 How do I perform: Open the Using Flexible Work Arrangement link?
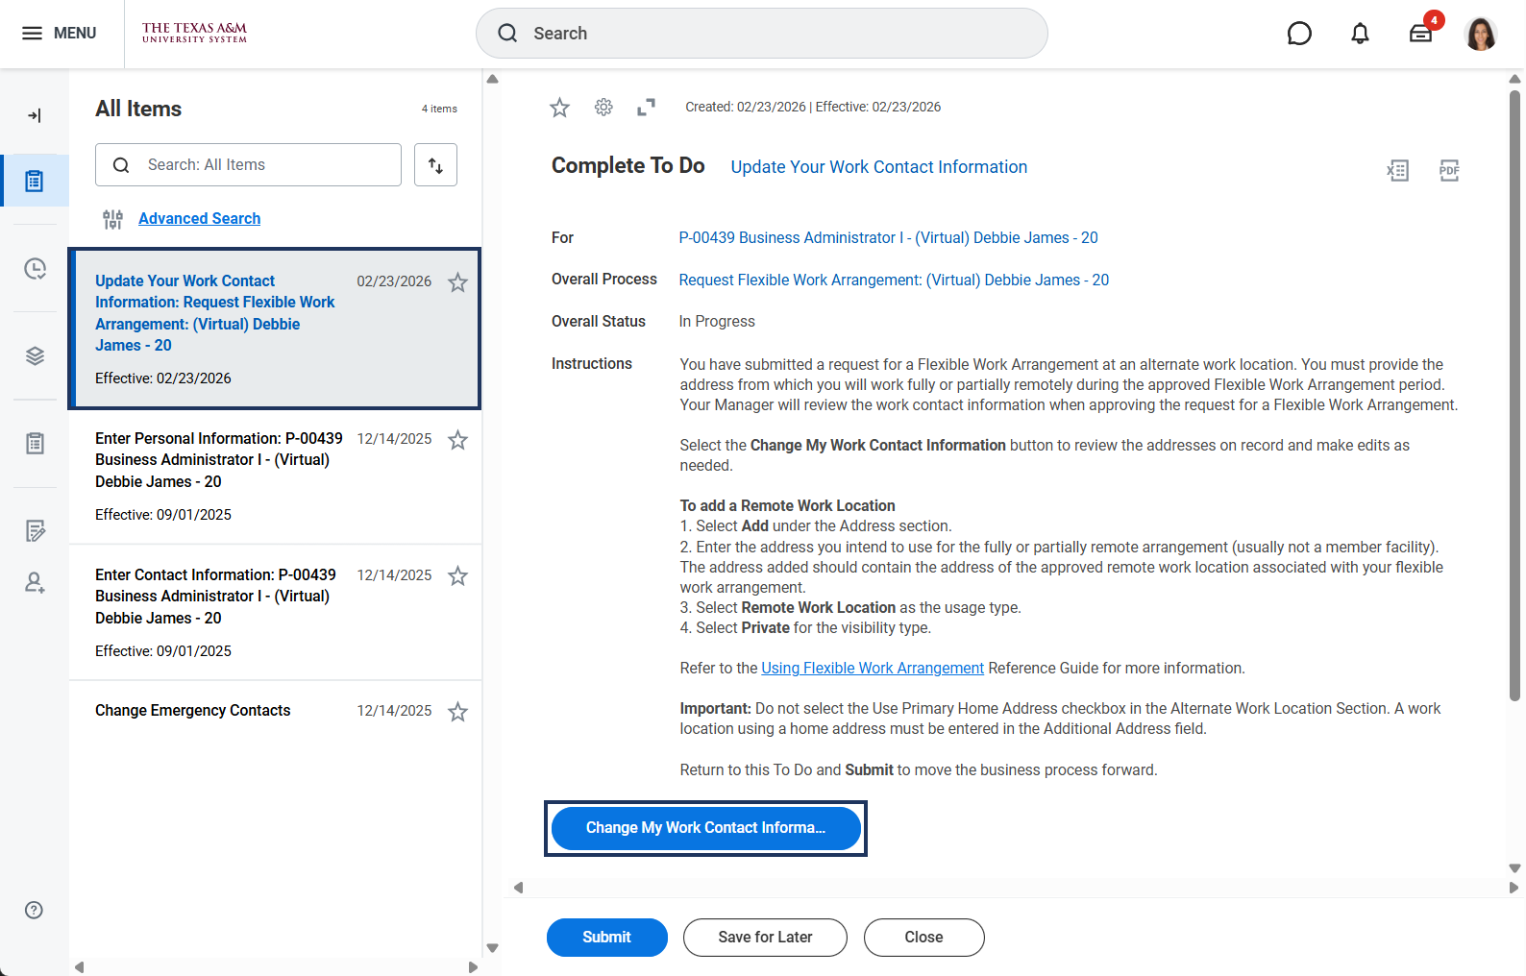tap(873, 668)
